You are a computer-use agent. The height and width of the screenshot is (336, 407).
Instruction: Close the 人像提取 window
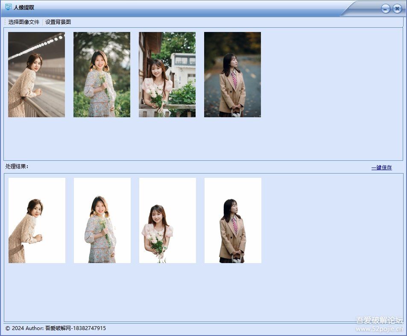397,9
